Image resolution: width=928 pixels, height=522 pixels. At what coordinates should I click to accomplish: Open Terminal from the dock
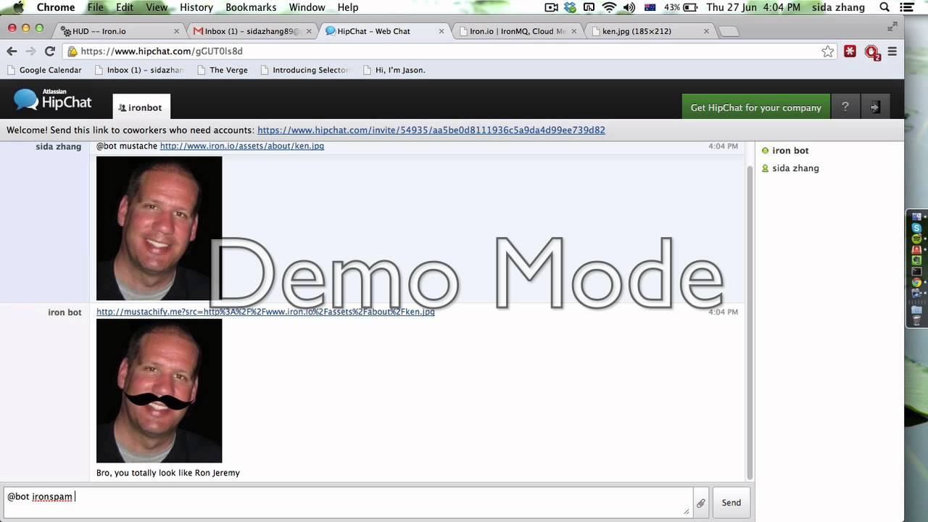point(916,271)
